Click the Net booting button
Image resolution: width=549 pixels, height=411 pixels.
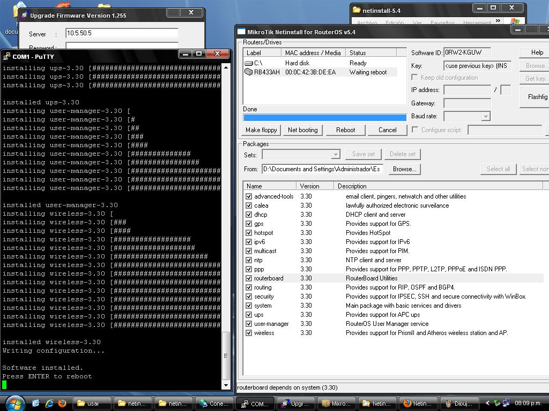pos(302,130)
